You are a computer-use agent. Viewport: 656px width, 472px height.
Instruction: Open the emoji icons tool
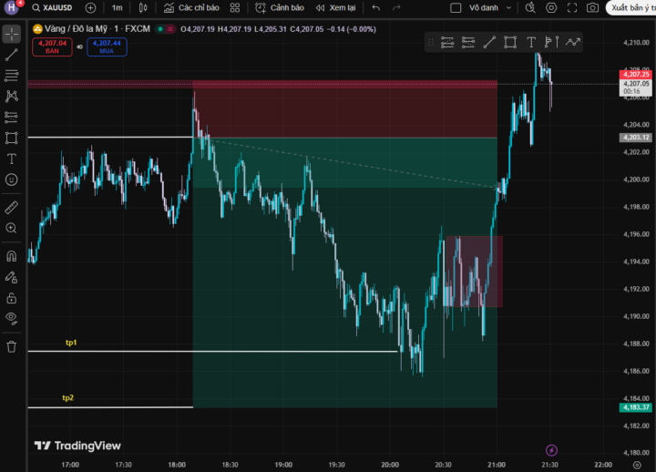pyautogui.click(x=12, y=180)
